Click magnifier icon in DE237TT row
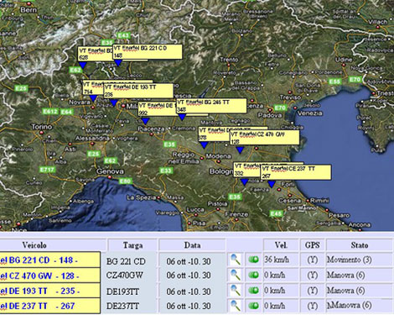This screenshot has height=315, width=394. point(236,306)
